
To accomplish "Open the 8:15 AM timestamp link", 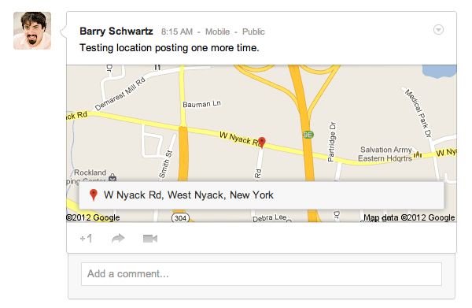I will pos(177,32).
